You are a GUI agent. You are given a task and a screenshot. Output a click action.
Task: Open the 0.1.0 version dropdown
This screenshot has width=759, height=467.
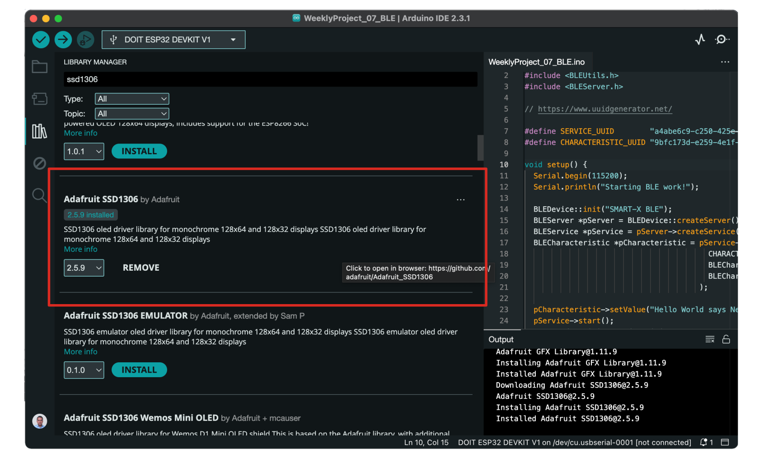point(84,370)
